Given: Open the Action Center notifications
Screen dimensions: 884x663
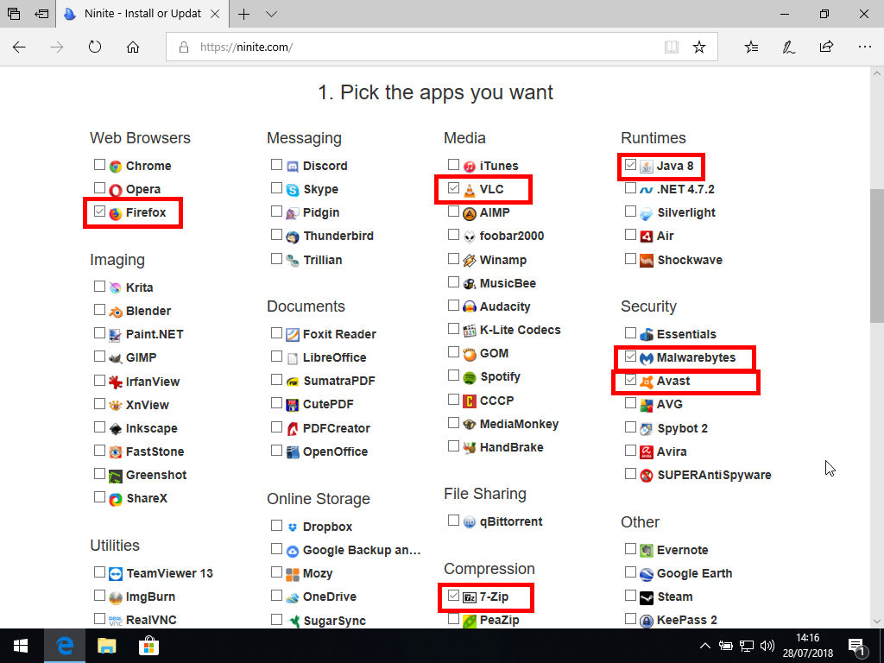Looking at the screenshot, I should coord(857,646).
